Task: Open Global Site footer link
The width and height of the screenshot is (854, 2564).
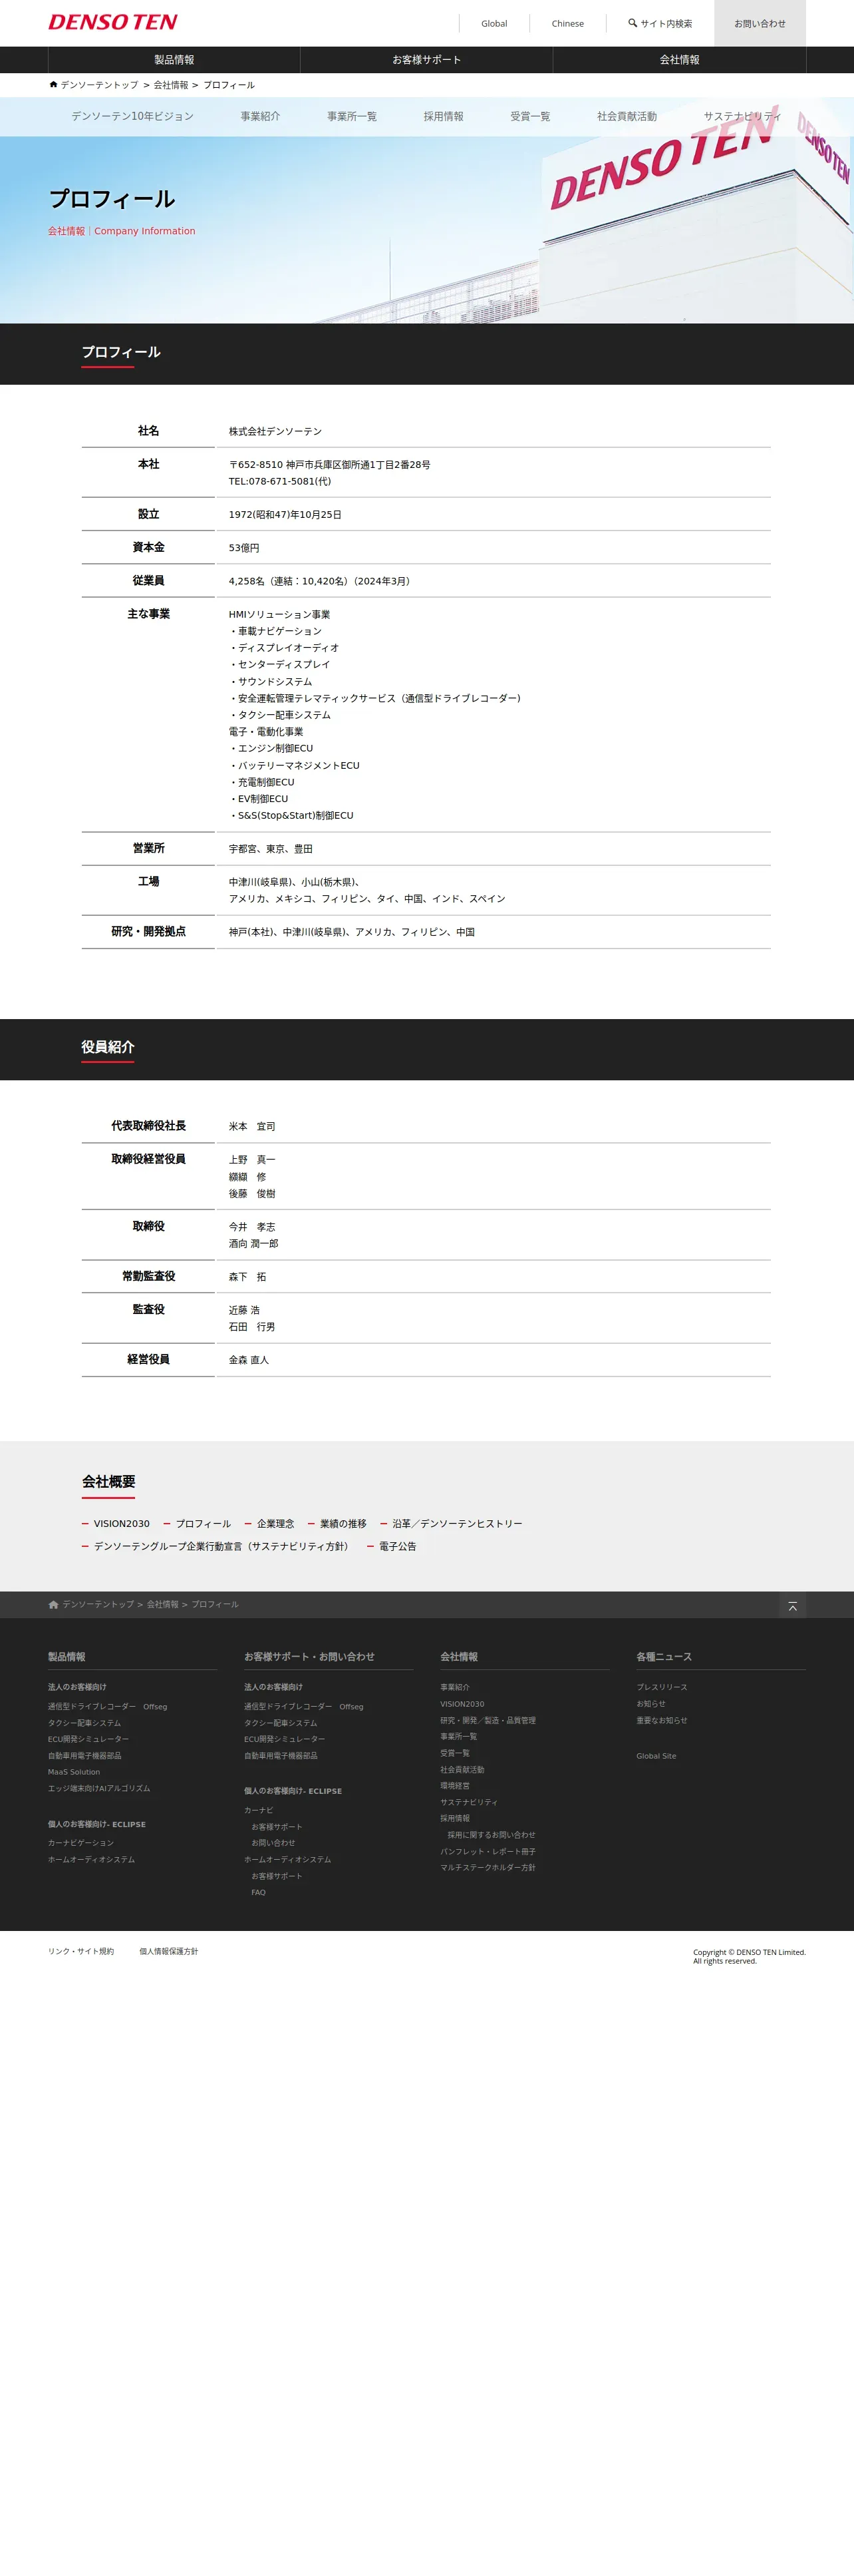Action: click(x=656, y=1756)
